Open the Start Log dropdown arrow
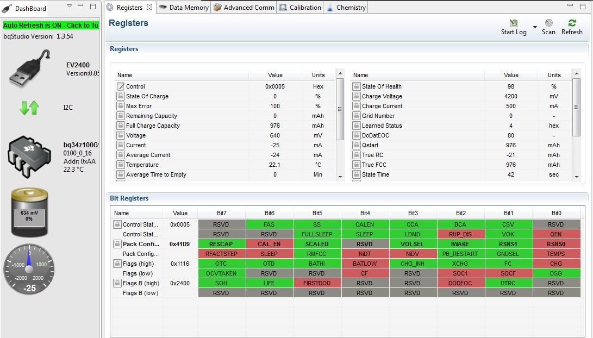This screenshot has height=338, width=593. pyautogui.click(x=535, y=27)
